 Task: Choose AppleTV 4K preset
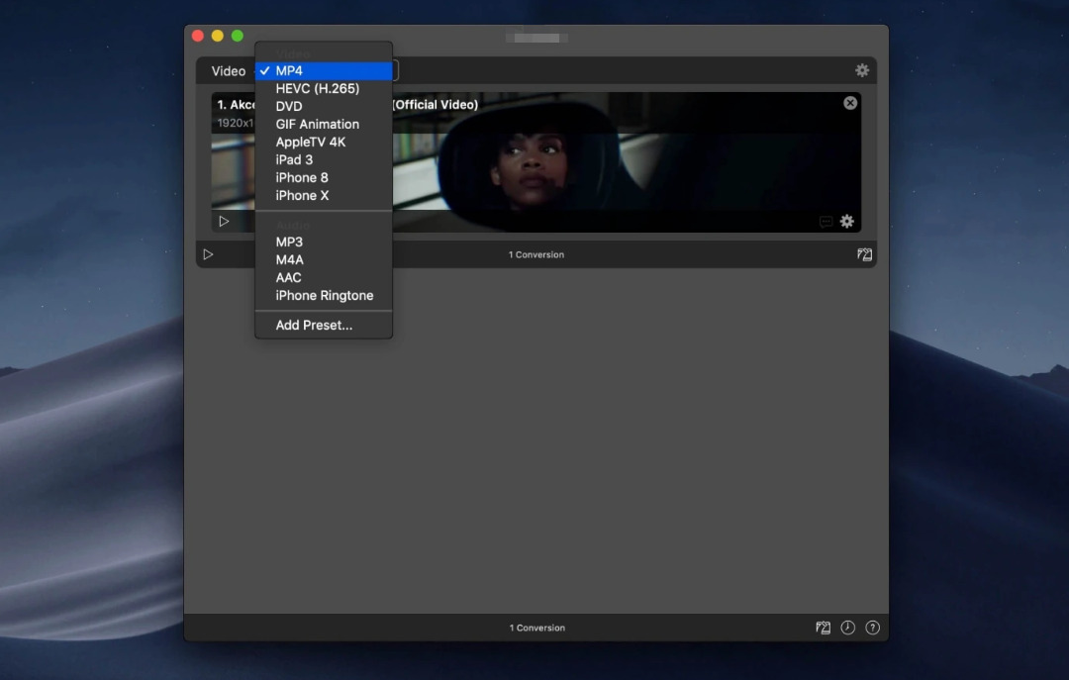point(323,142)
